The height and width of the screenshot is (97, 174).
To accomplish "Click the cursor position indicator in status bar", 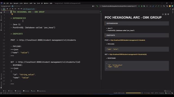I will pyautogui.click(x=147, y=93).
